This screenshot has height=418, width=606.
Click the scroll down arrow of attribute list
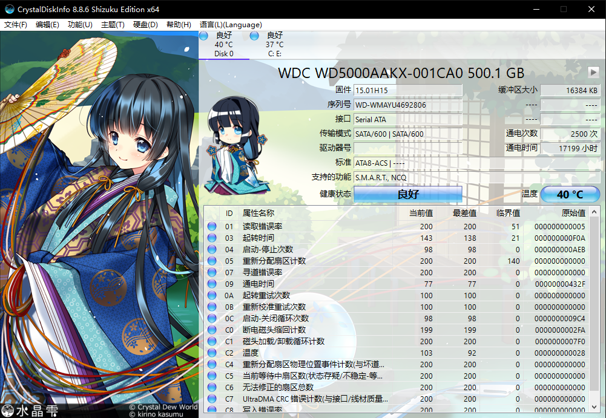click(x=594, y=407)
